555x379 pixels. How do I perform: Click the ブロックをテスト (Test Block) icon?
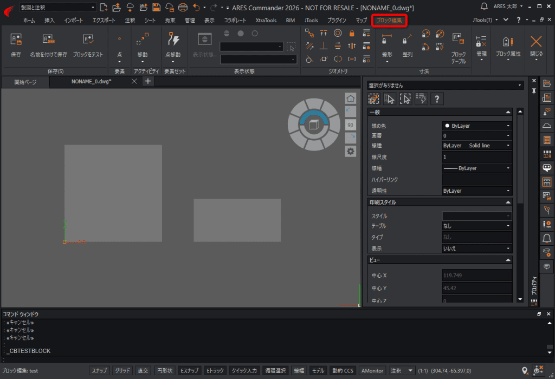[88, 40]
